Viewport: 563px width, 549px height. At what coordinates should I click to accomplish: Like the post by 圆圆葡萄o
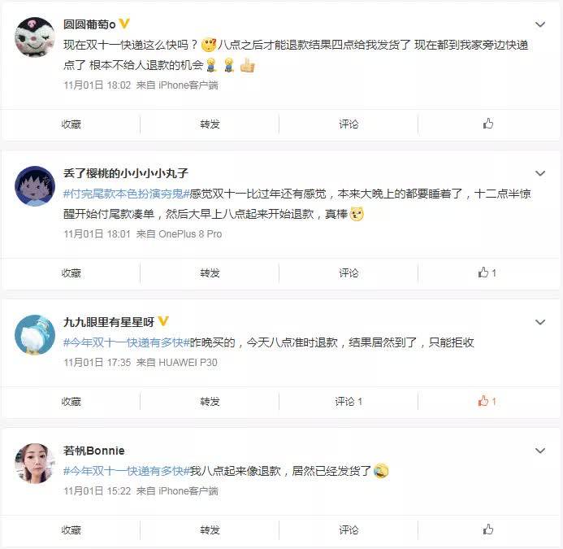pos(488,124)
